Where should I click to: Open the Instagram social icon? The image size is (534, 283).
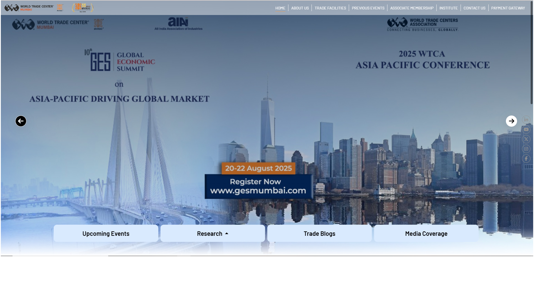tap(526, 149)
